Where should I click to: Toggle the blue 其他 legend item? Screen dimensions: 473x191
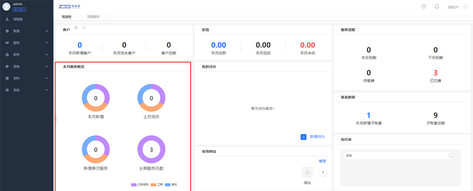click(x=171, y=185)
